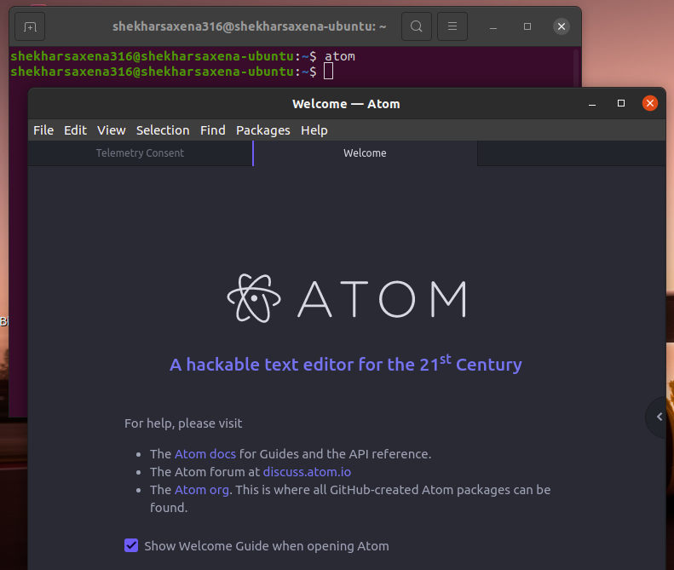The width and height of the screenshot is (674, 570).
Task: Open the terminal hamburger menu
Action: point(452,26)
